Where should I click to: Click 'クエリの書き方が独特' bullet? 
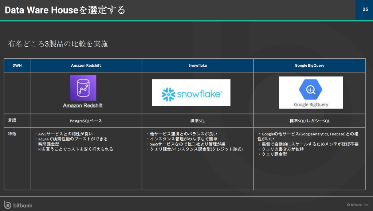click(x=281, y=149)
